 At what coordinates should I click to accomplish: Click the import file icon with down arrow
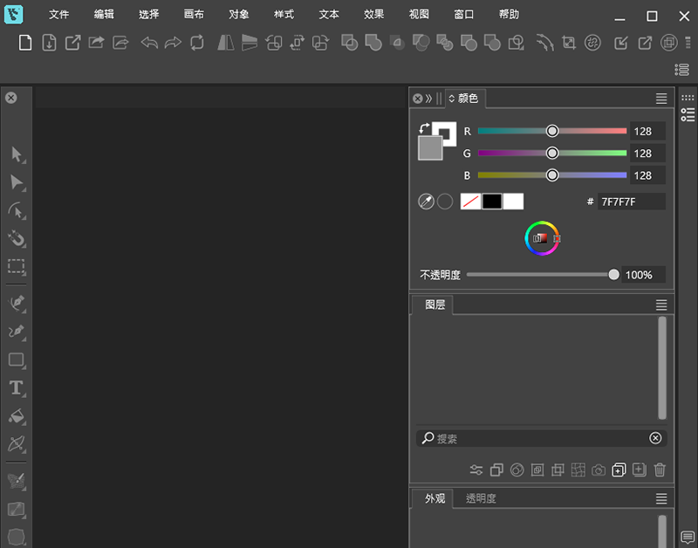point(49,43)
